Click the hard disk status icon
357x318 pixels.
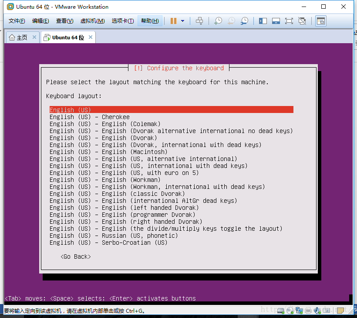pos(280,311)
